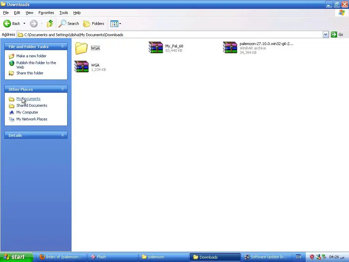Expand the Details panel

point(63,135)
